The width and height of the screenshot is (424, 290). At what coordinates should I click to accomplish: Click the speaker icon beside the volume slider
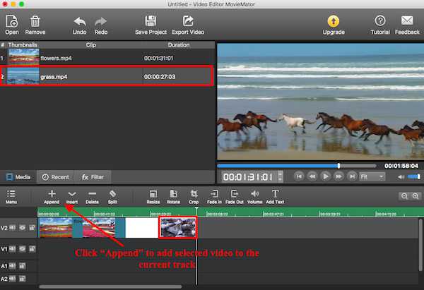click(401, 177)
